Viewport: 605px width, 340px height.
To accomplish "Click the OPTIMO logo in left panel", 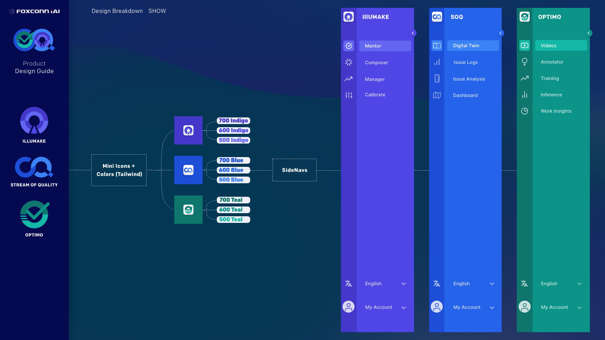I will (34, 214).
